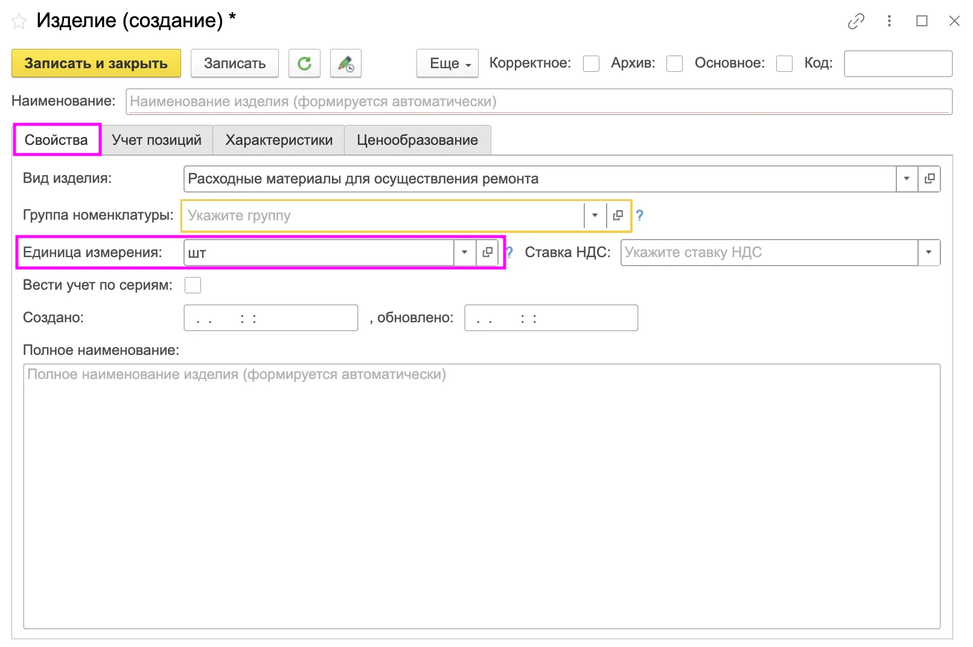Click the Полное наименование text area
The image size is (973, 647).
pyautogui.click(x=482, y=496)
